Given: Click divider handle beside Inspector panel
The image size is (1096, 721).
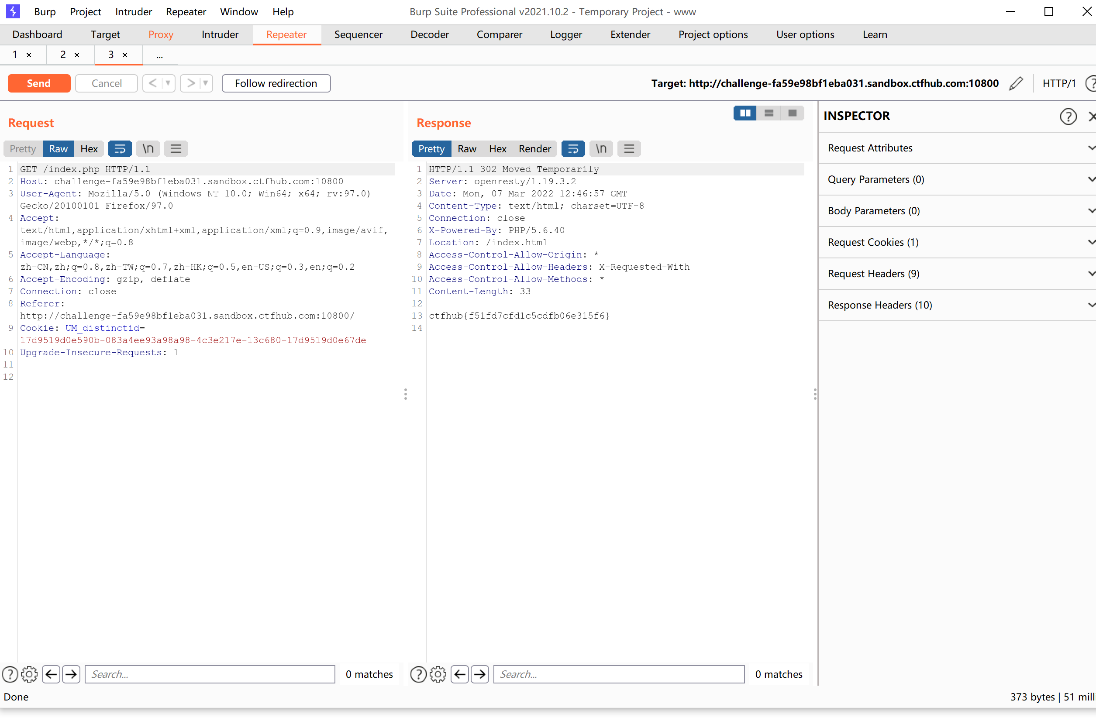Looking at the screenshot, I should [815, 394].
